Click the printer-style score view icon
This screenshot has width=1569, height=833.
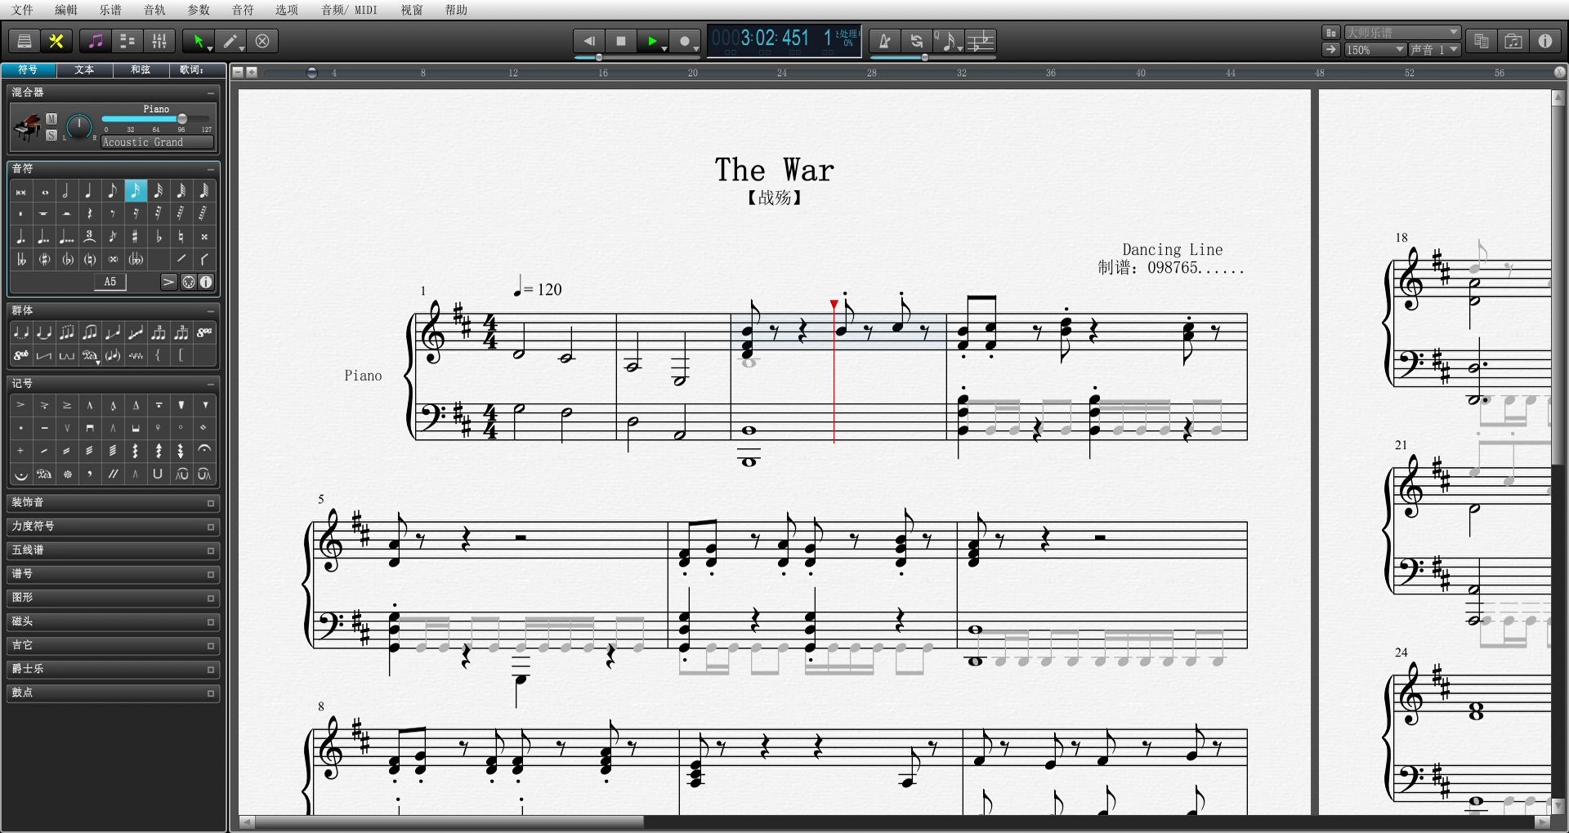click(x=25, y=41)
